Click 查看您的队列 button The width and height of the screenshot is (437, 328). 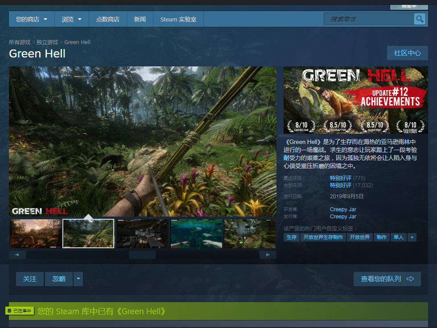click(387, 279)
